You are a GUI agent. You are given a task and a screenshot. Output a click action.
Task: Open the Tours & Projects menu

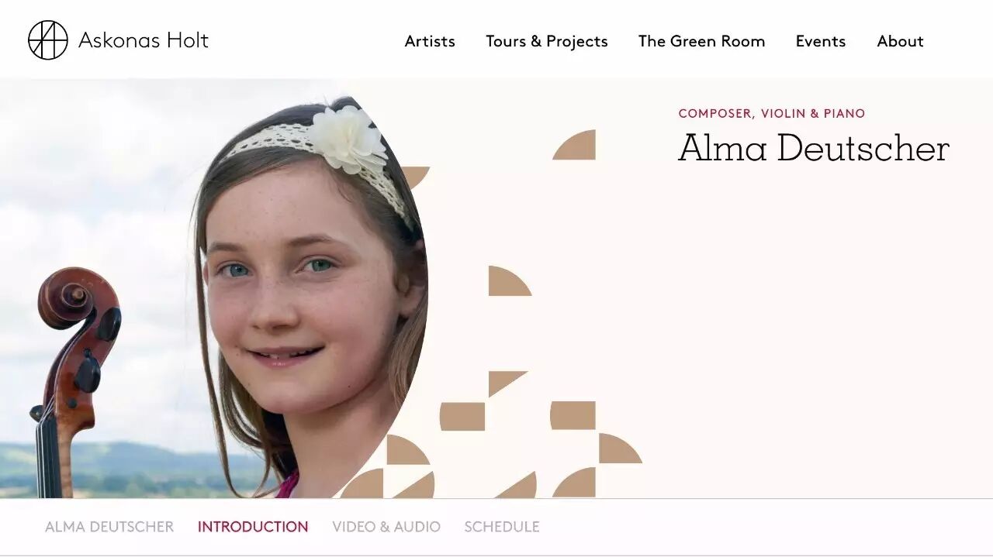pyautogui.click(x=547, y=41)
